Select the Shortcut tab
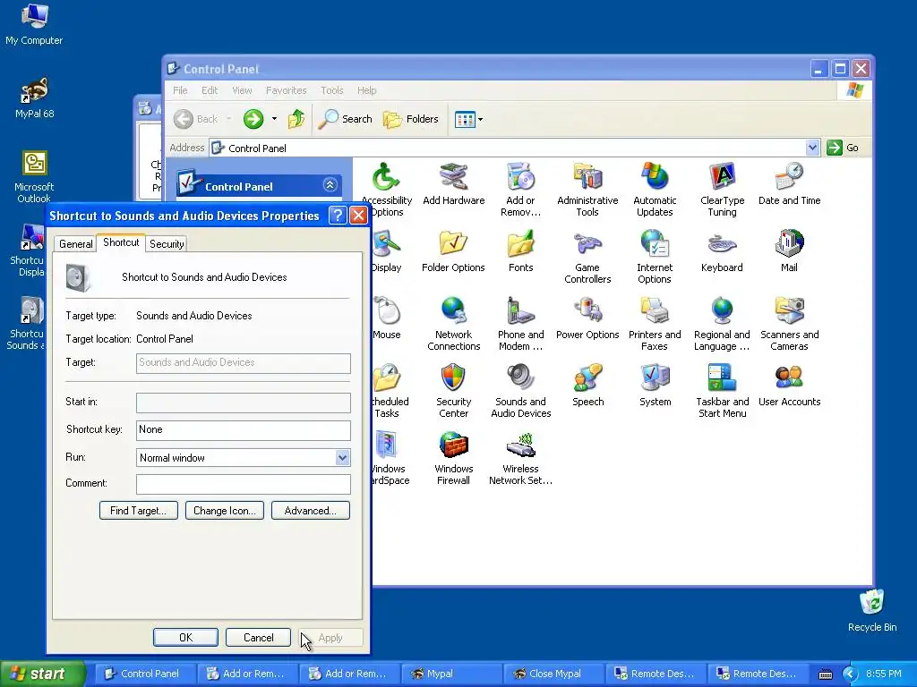The height and width of the screenshot is (687, 917). point(121,242)
